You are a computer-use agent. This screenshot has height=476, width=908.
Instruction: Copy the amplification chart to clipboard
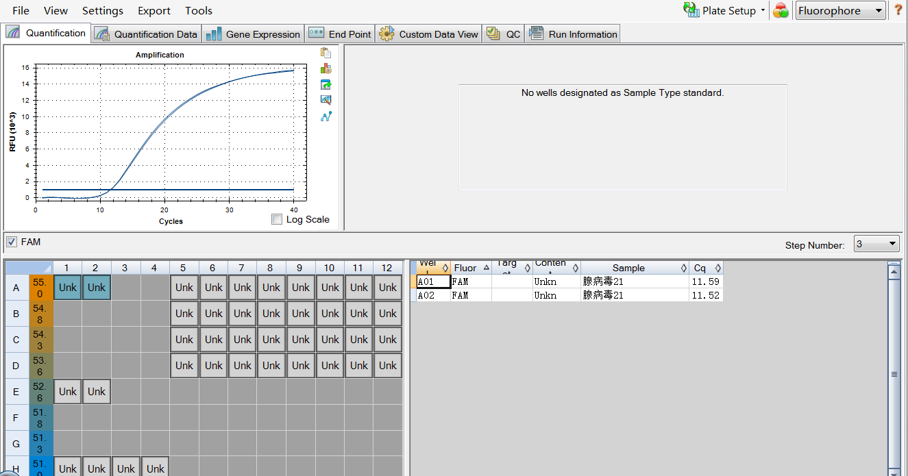point(326,53)
